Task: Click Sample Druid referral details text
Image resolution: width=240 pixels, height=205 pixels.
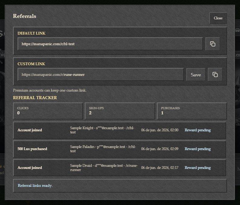Action: click(104, 168)
